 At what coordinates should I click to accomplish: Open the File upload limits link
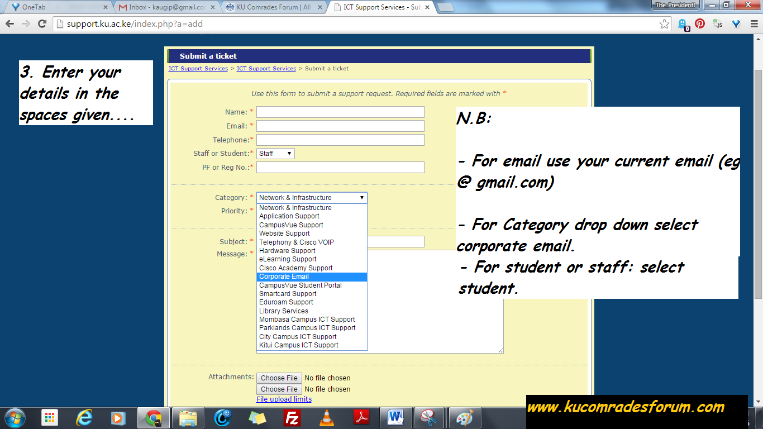click(x=284, y=399)
